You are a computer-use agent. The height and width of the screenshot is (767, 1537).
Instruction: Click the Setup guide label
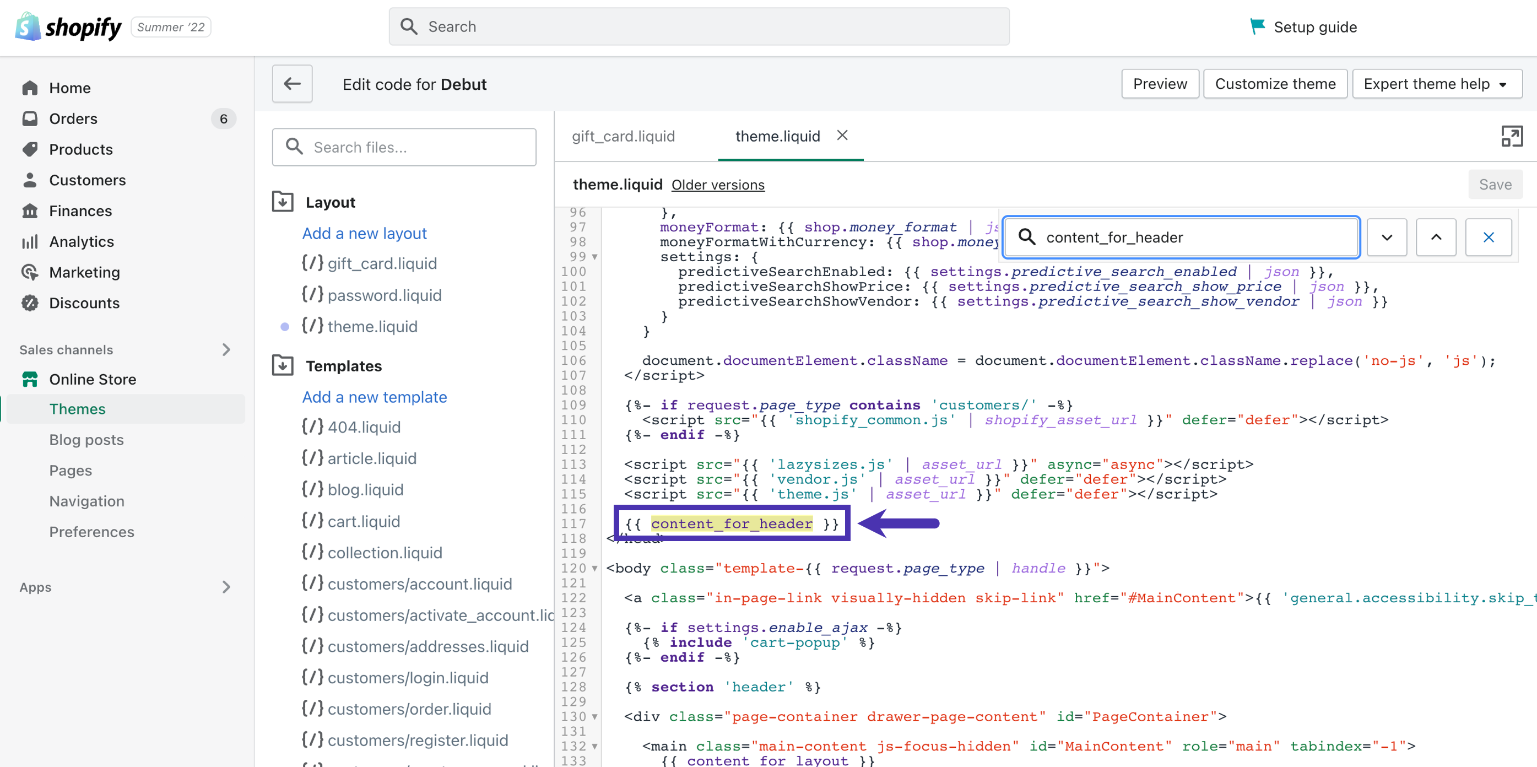[x=1315, y=27]
